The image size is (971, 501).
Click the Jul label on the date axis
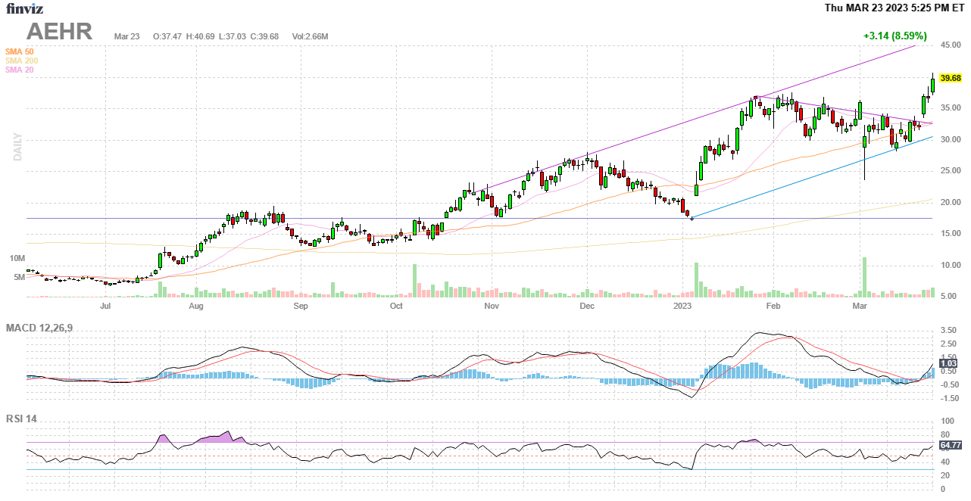(x=105, y=306)
